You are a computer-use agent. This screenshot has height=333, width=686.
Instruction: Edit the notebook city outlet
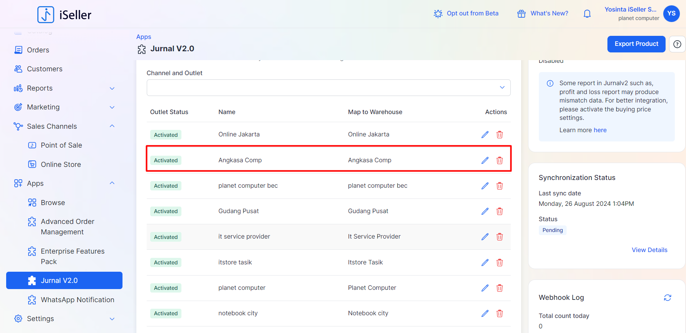tap(485, 313)
